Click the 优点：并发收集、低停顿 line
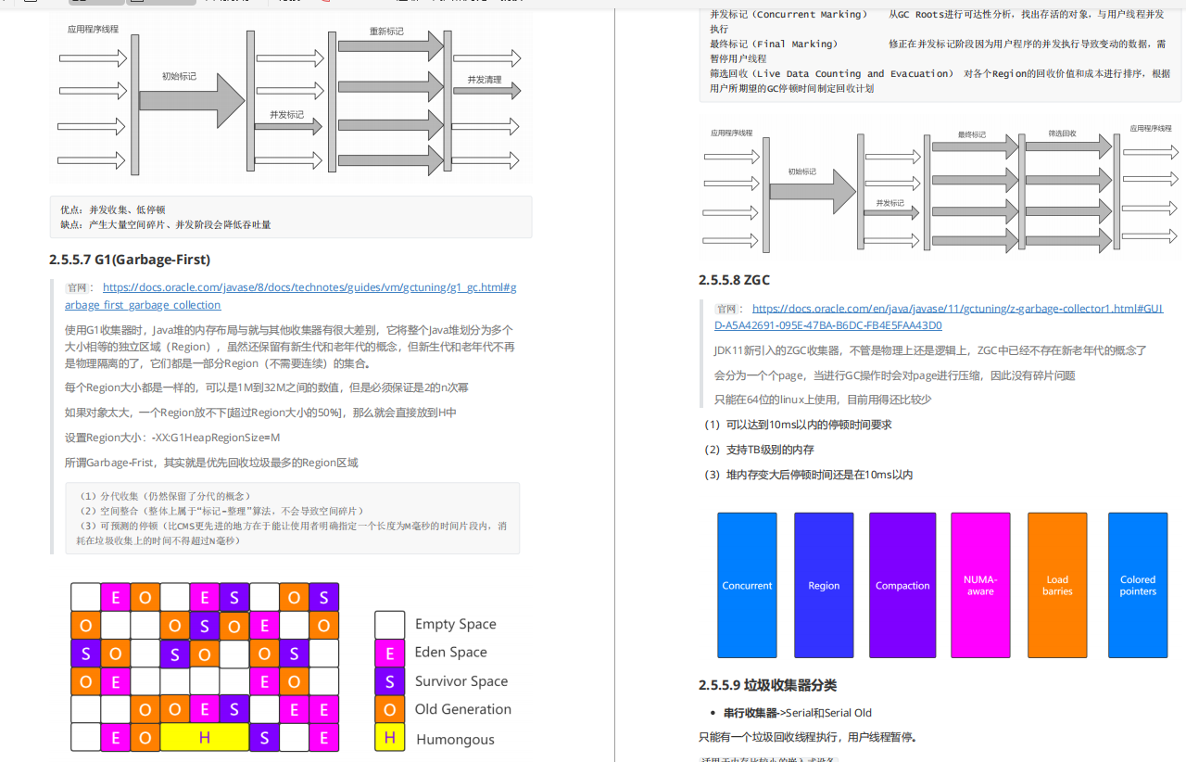The image size is (1186, 762). coord(112,210)
